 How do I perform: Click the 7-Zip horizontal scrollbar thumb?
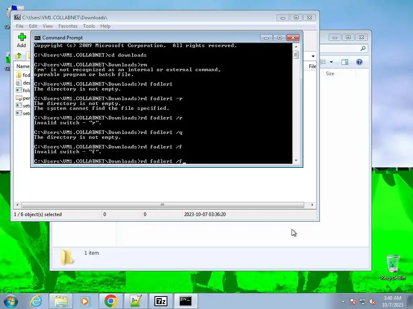tap(163, 205)
